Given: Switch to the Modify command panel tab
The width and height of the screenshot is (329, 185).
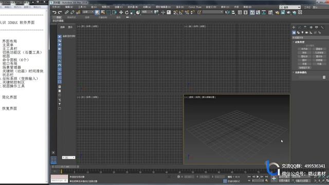Looking at the screenshot, I should 299,27.
